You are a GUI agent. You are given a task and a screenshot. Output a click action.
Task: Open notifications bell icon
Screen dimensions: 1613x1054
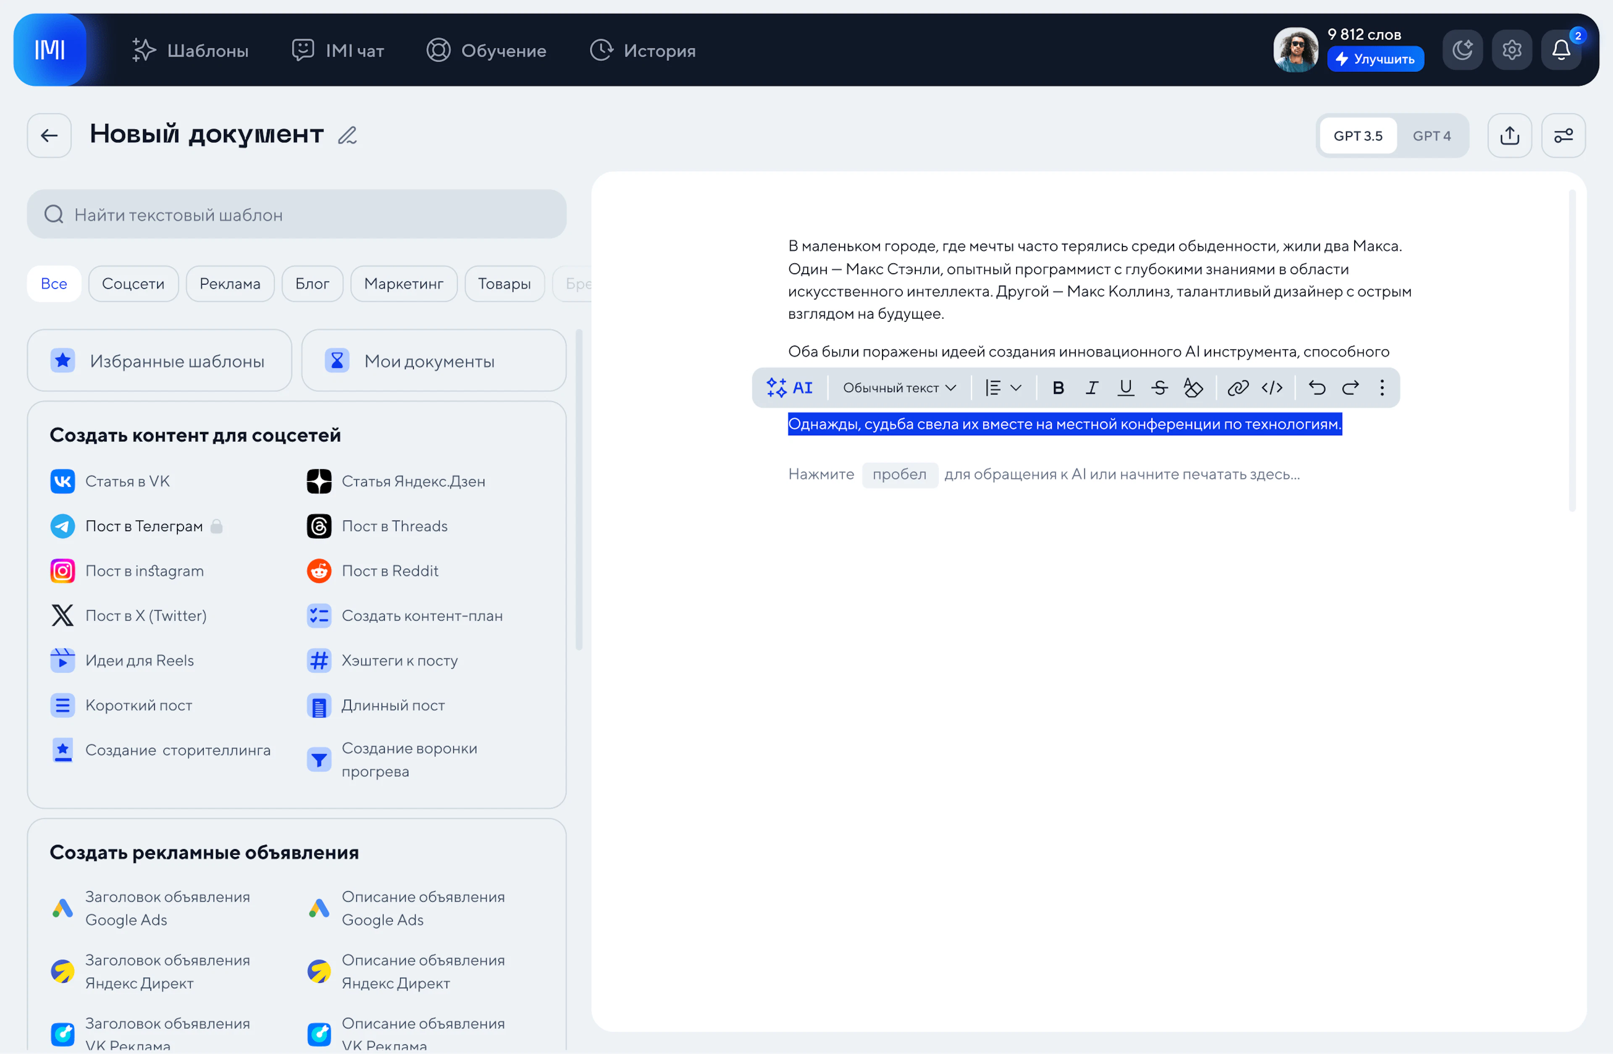1561,50
